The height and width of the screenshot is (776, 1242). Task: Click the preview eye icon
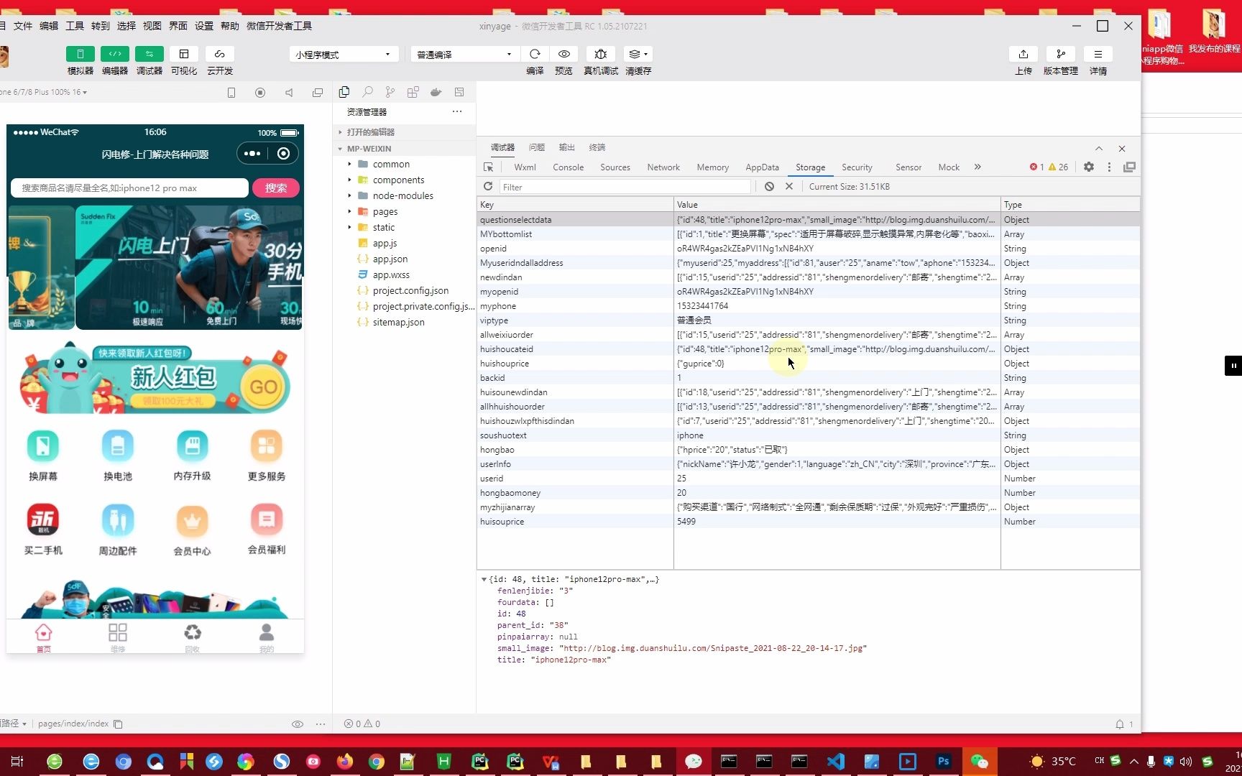click(564, 54)
